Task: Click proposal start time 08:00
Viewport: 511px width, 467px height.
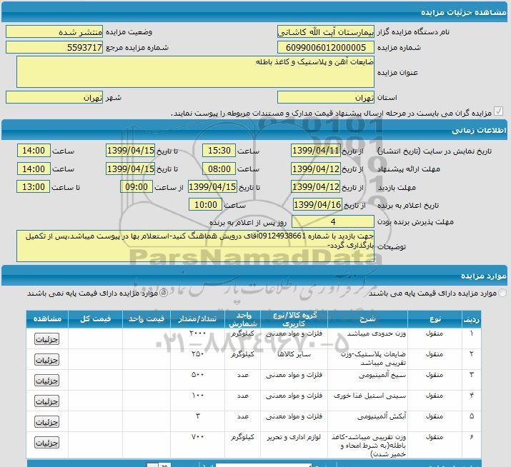Action: pos(219,169)
